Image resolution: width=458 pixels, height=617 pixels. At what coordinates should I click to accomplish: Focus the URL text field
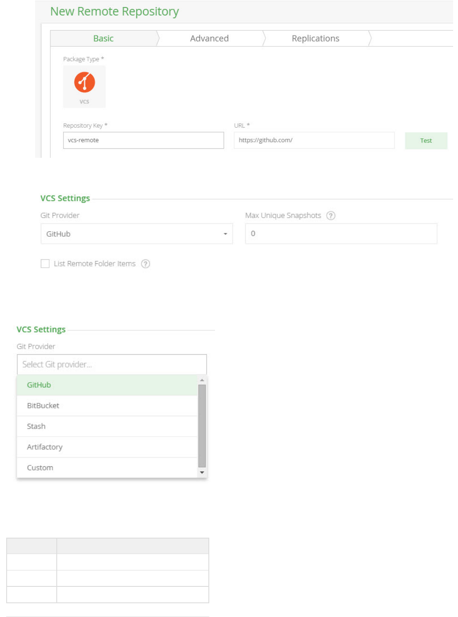[x=314, y=141]
